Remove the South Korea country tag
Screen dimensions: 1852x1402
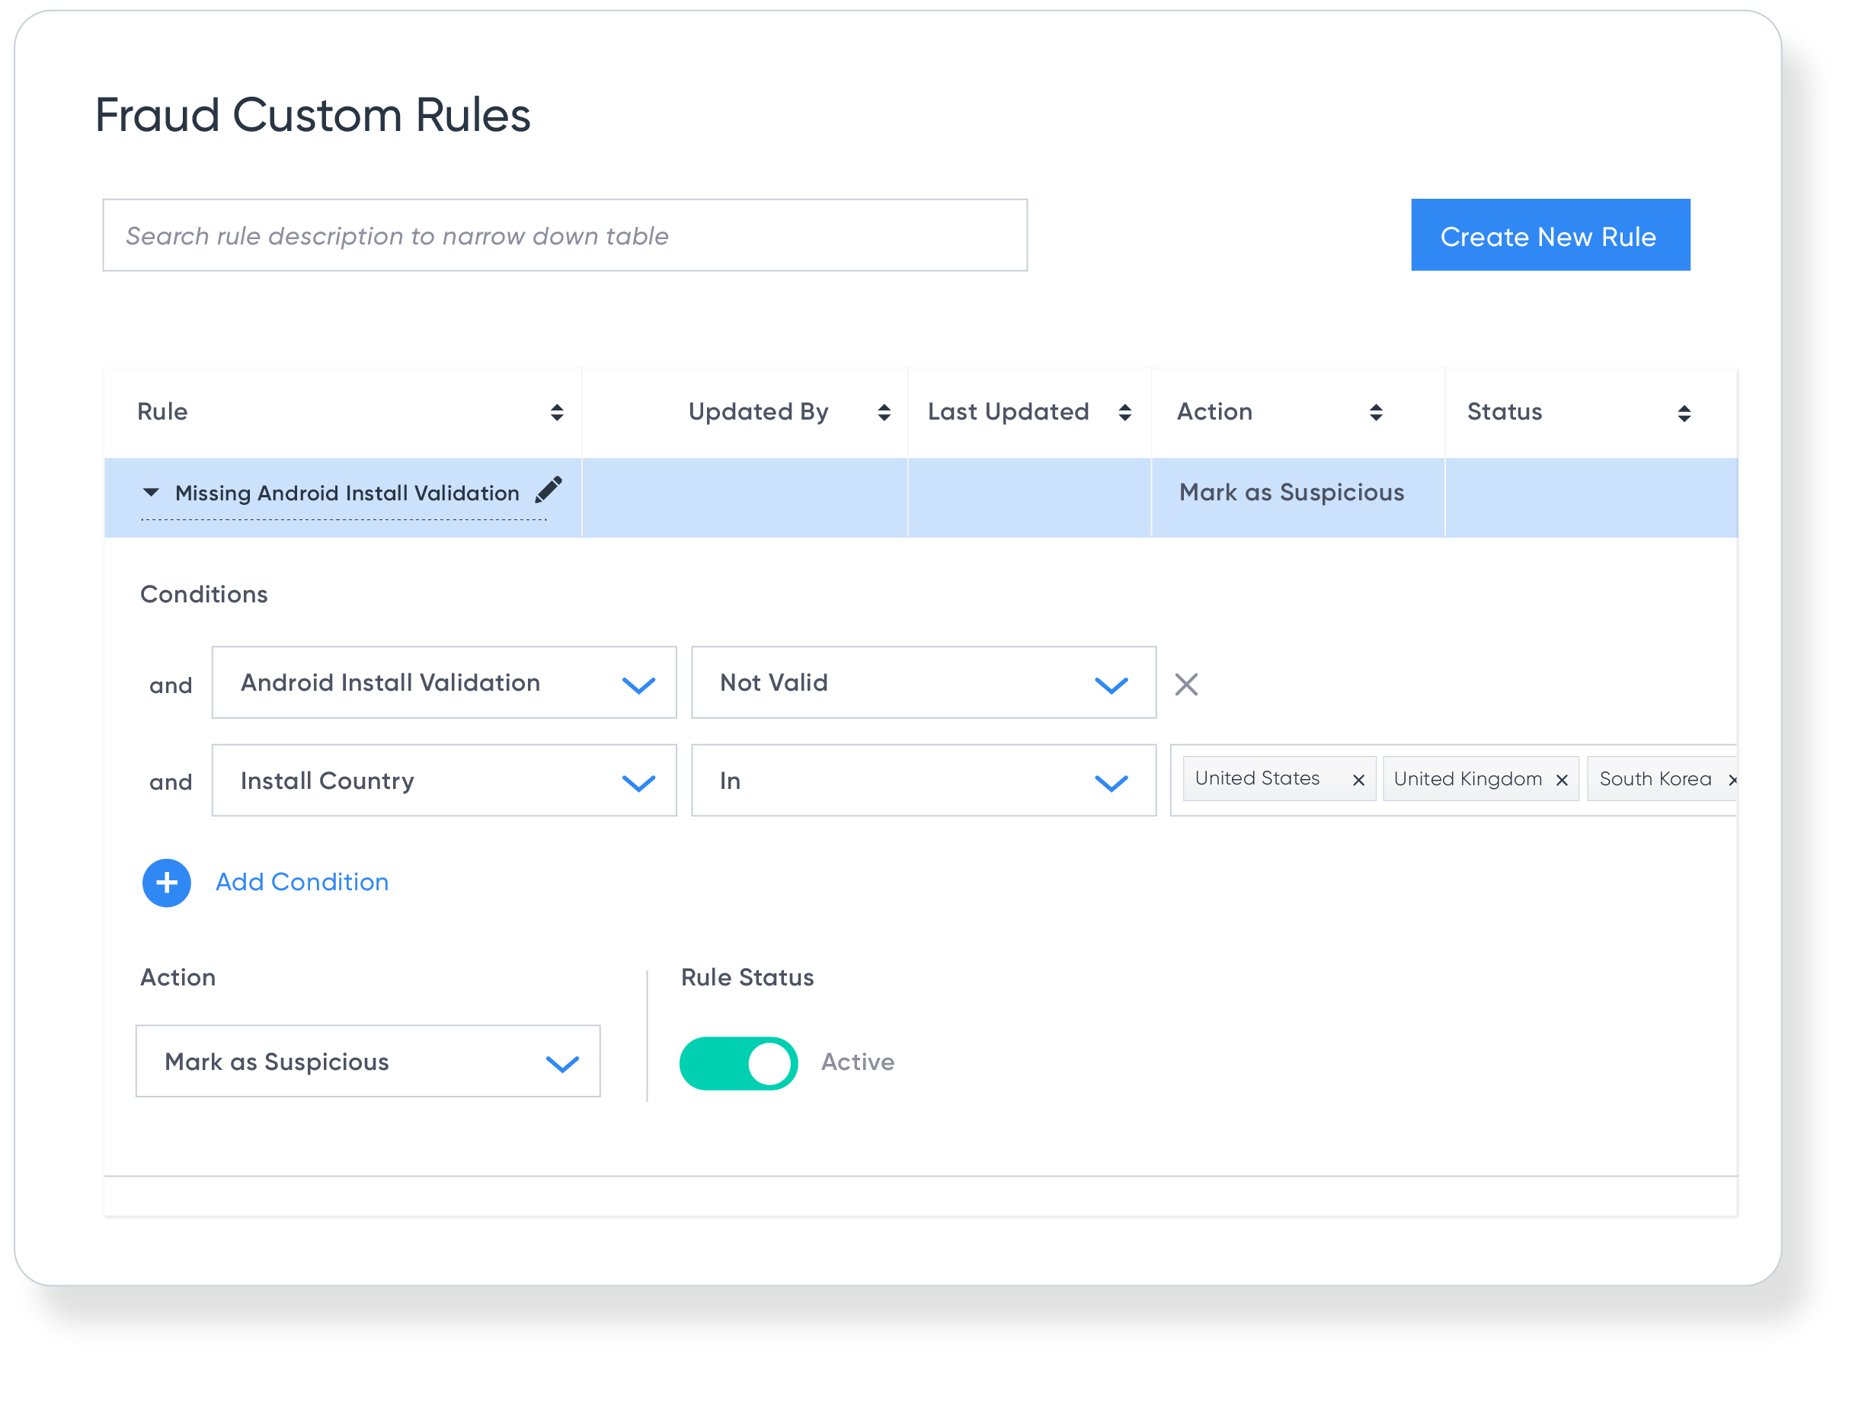1732,780
